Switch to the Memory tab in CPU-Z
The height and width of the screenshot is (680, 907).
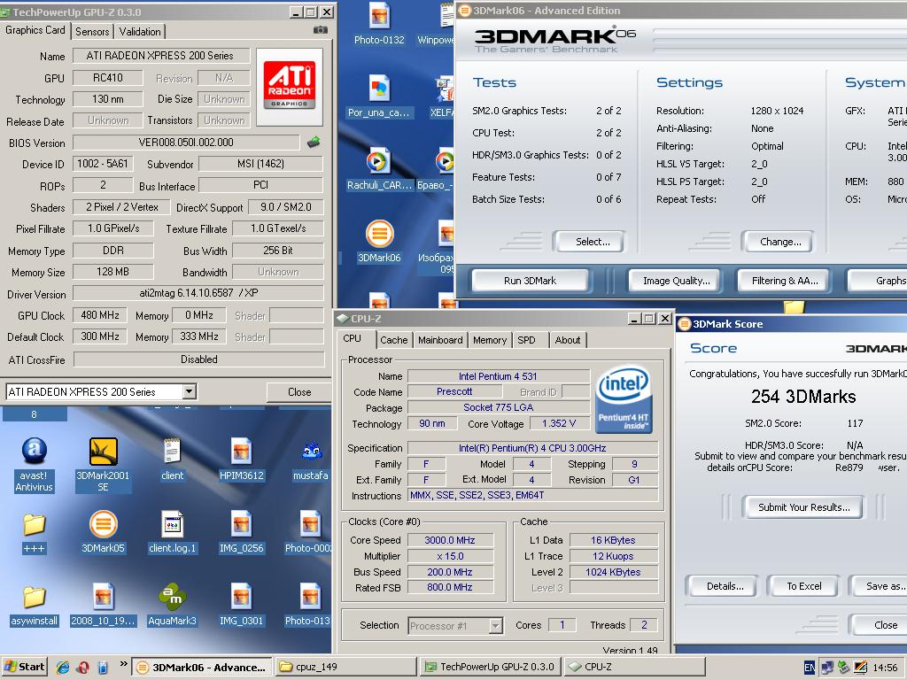pos(489,340)
